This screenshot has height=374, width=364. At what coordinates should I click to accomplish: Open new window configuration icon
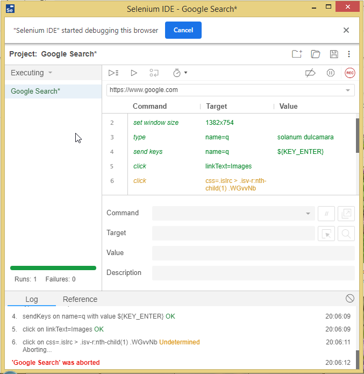tap(346, 214)
